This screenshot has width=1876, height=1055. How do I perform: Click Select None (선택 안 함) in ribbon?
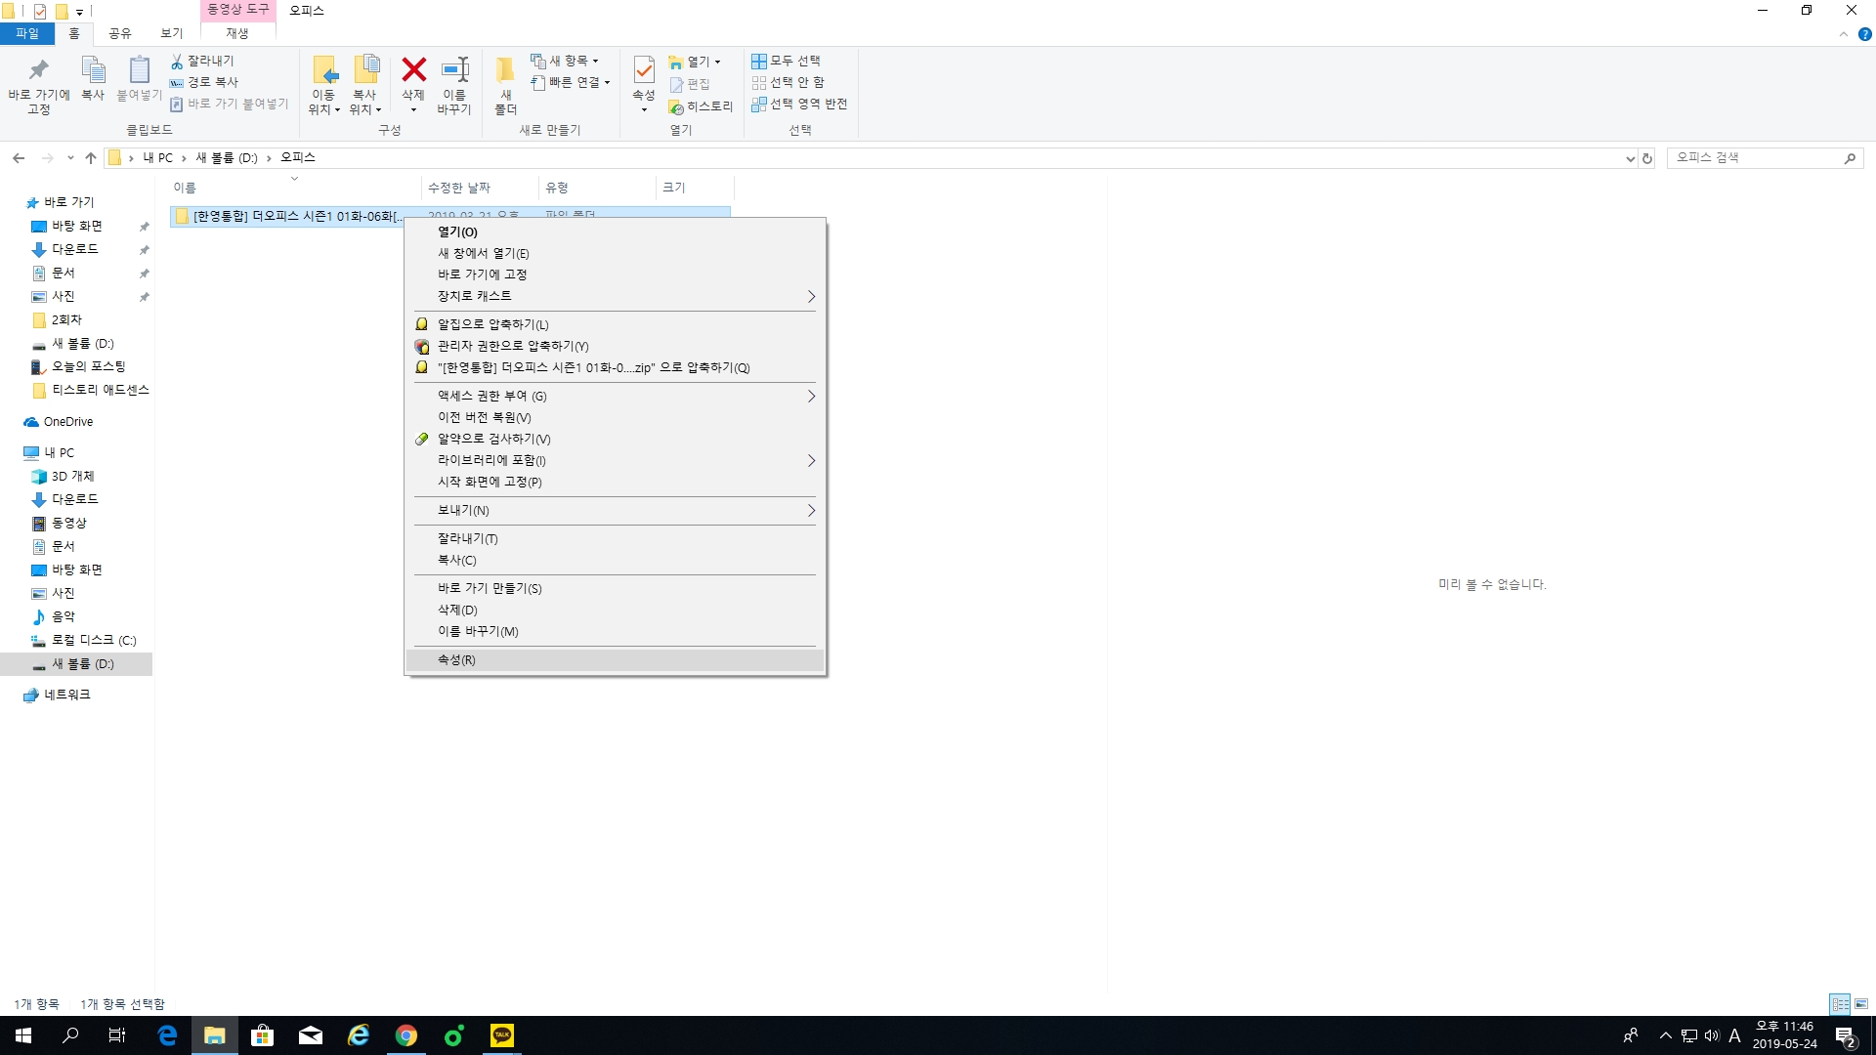tap(789, 82)
